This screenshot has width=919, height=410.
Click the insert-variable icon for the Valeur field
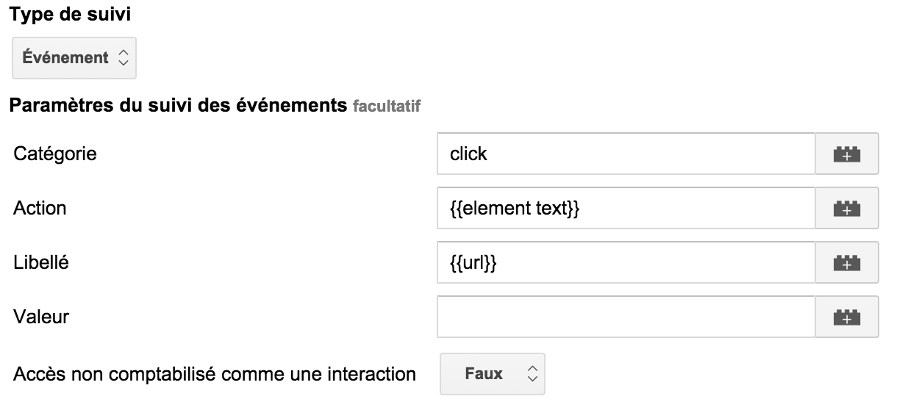[847, 317]
